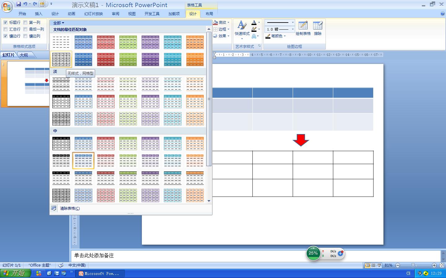Save the presentation from quick access toolbar
The width and height of the screenshot is (446, 278).
click(19, 4)
